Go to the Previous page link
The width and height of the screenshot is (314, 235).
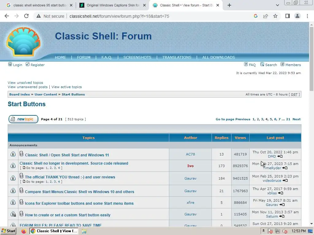[243, 119]
